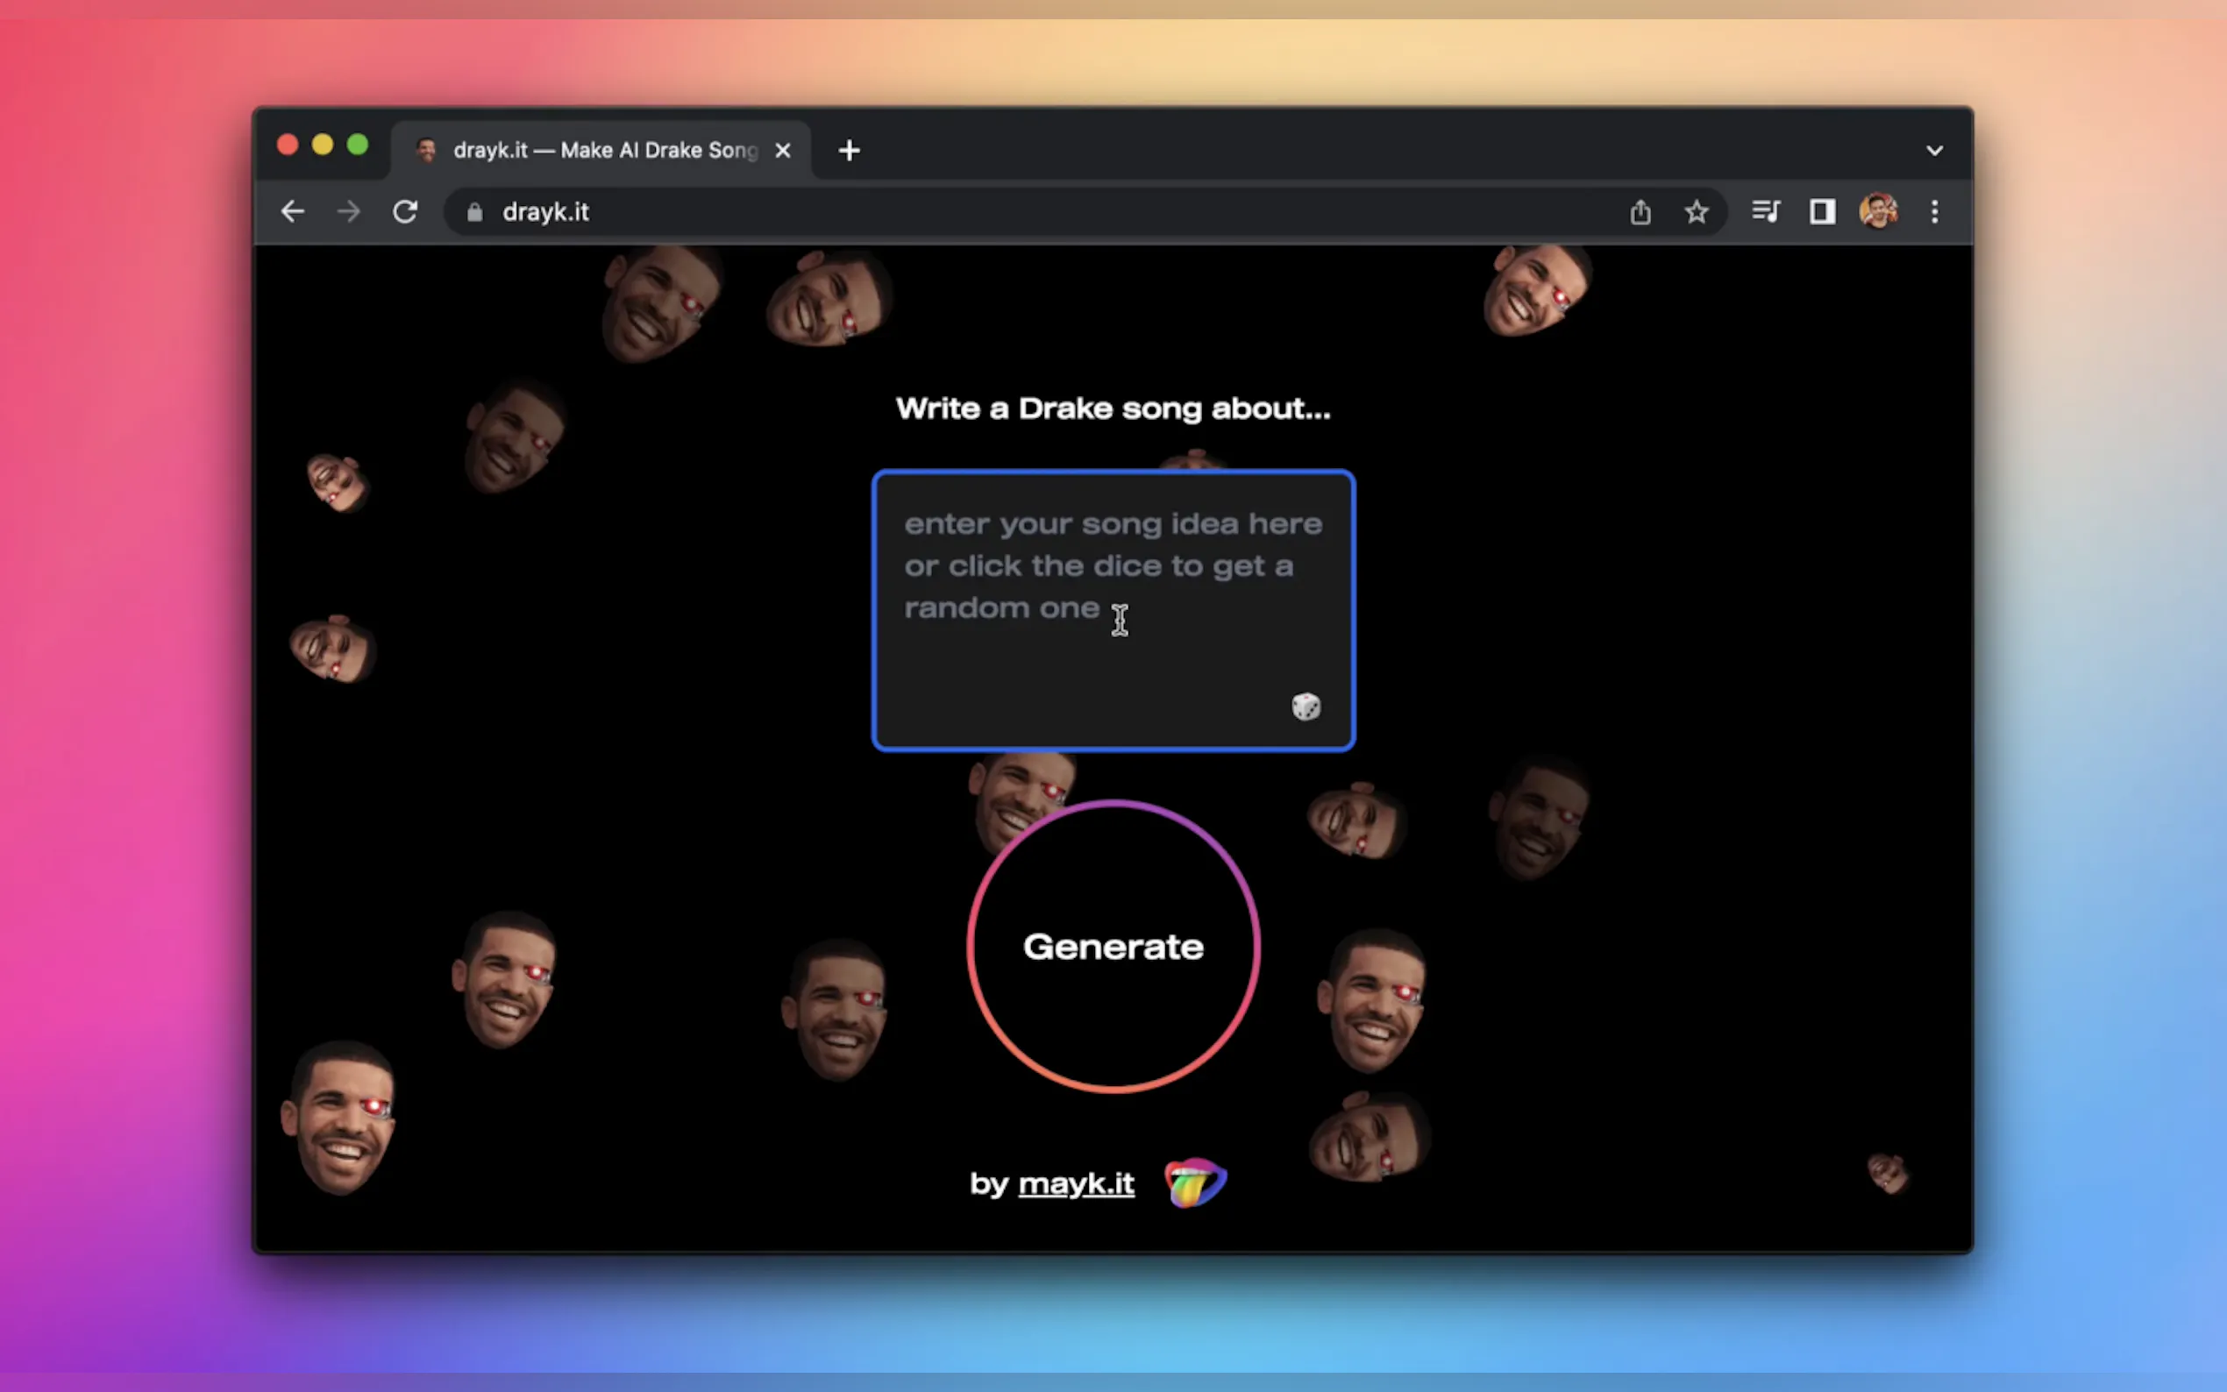Click the rainbow mayk.it mouth logo
This screenshot has height=1392, width=2227.
click(x=1194, y=1182)
